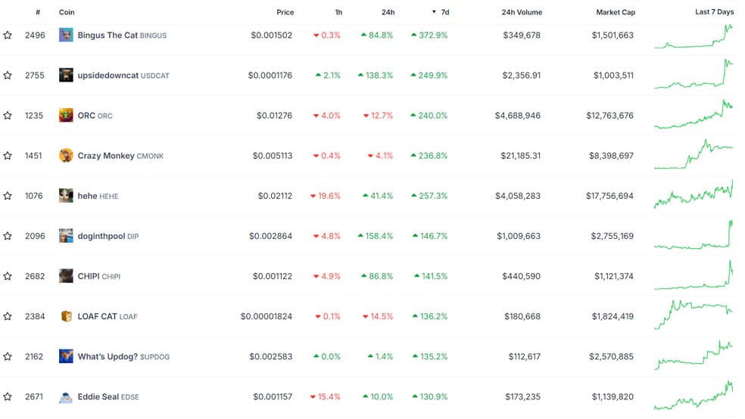
Task: Click the Price column header
Action: pos(285,12)
